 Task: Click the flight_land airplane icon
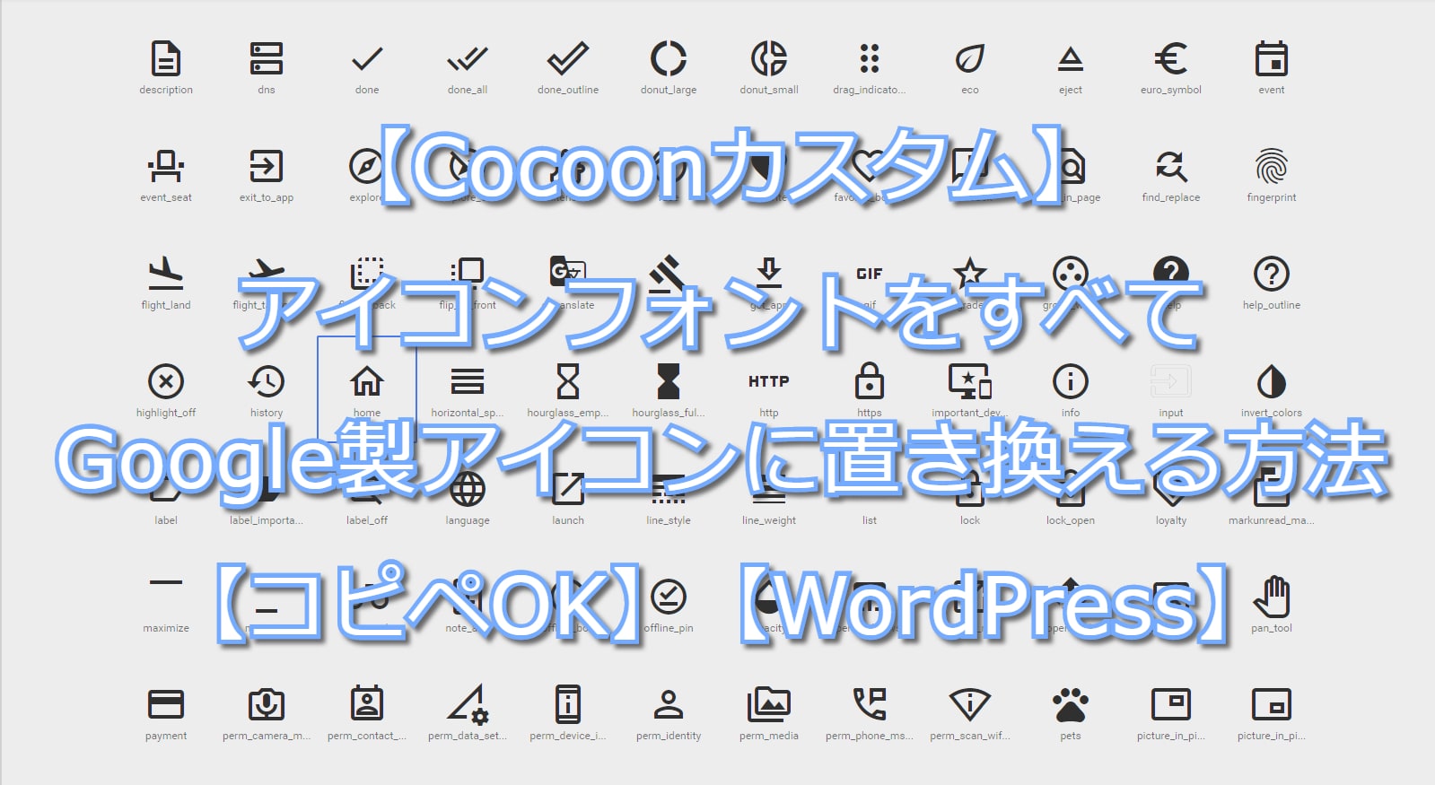click(166, 274)
